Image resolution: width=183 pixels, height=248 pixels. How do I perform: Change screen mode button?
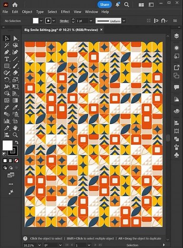tap(11, 175)
